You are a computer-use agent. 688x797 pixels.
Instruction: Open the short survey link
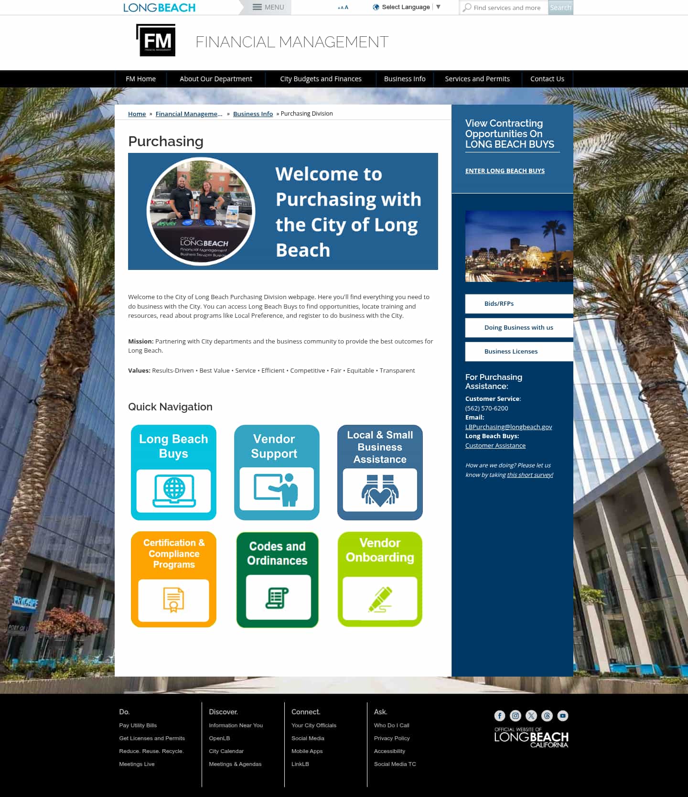(530, 475)
